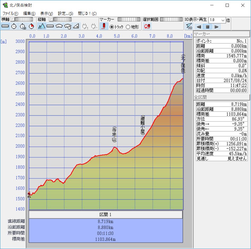Click the 見通し value 見えません

237,159
